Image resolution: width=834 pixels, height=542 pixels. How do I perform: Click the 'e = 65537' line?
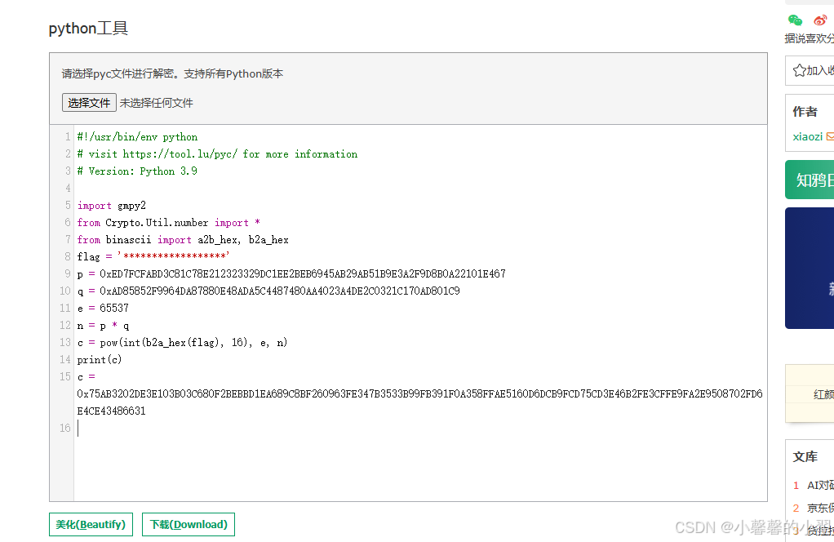coord(103,308)
